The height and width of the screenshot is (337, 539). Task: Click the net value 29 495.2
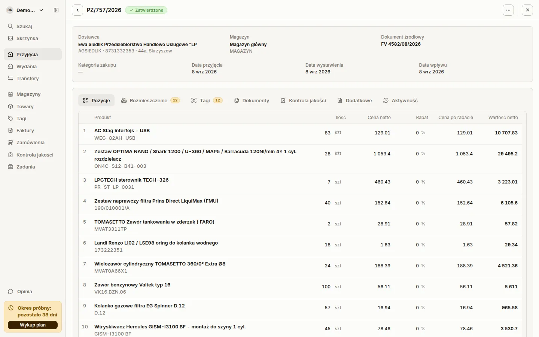[508, 154]
